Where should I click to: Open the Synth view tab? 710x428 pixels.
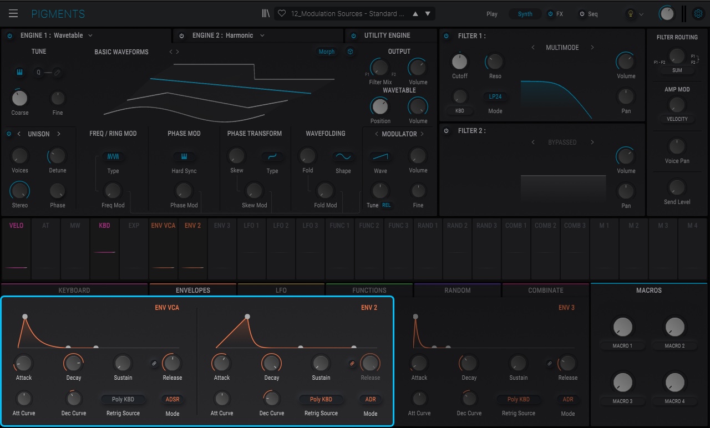tap(525, 14)
